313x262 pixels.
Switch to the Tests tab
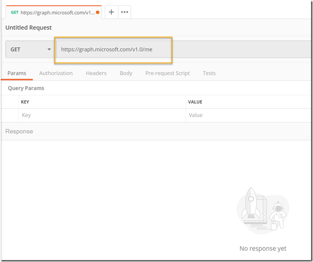coord(209,73)
